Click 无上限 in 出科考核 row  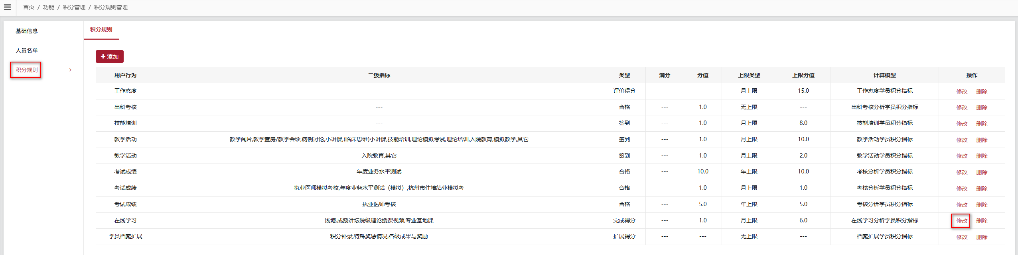tap(749, 107)
